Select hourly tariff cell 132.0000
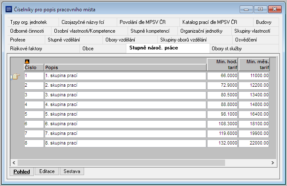Image resolution: width=287 pixels, height=186 pixels. point(223,143)
